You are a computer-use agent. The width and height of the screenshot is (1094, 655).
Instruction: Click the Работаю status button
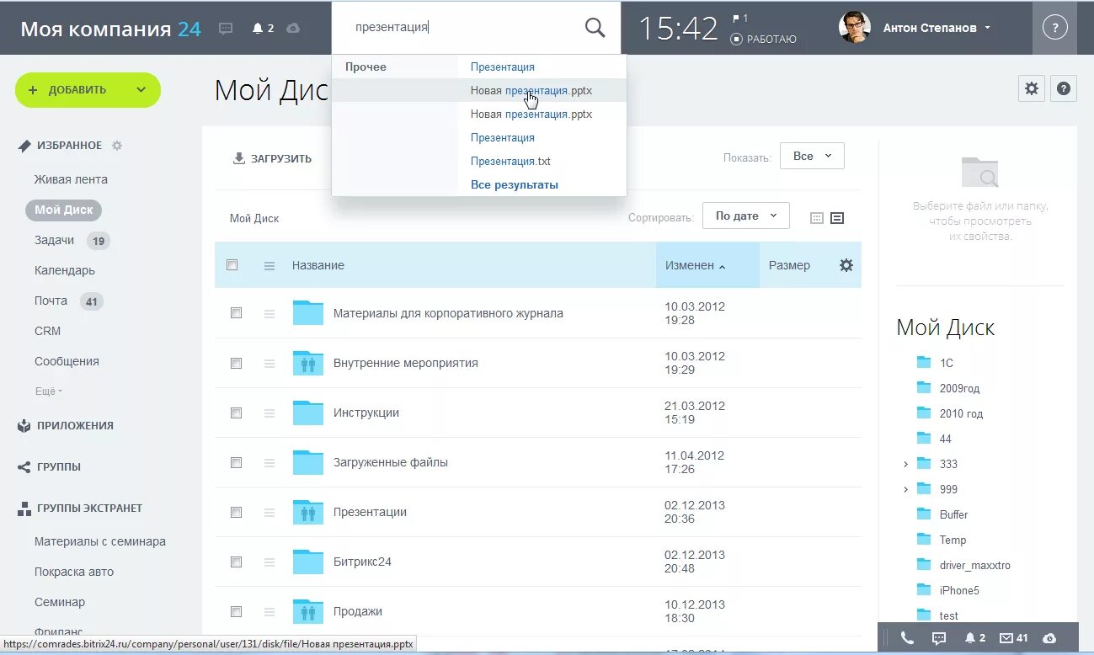pyautogui.click(x=764, y=39)
